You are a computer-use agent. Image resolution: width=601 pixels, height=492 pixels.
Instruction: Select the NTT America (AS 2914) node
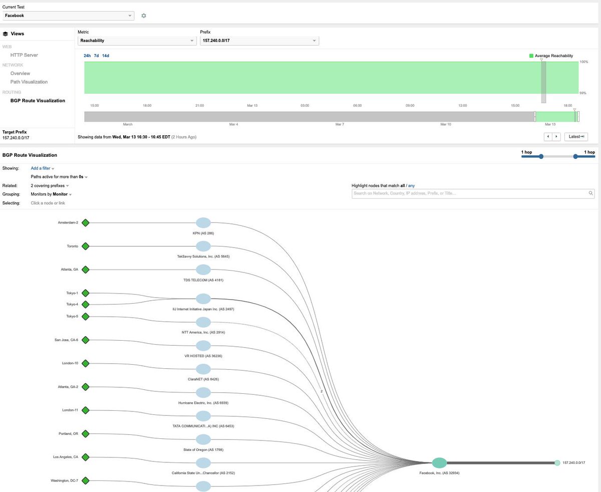point(203,322)
